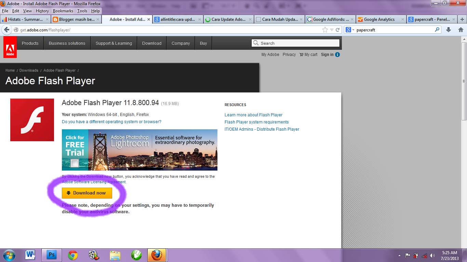
Task: Open the film reel media app in the taskbar
Action: [93, 255]
